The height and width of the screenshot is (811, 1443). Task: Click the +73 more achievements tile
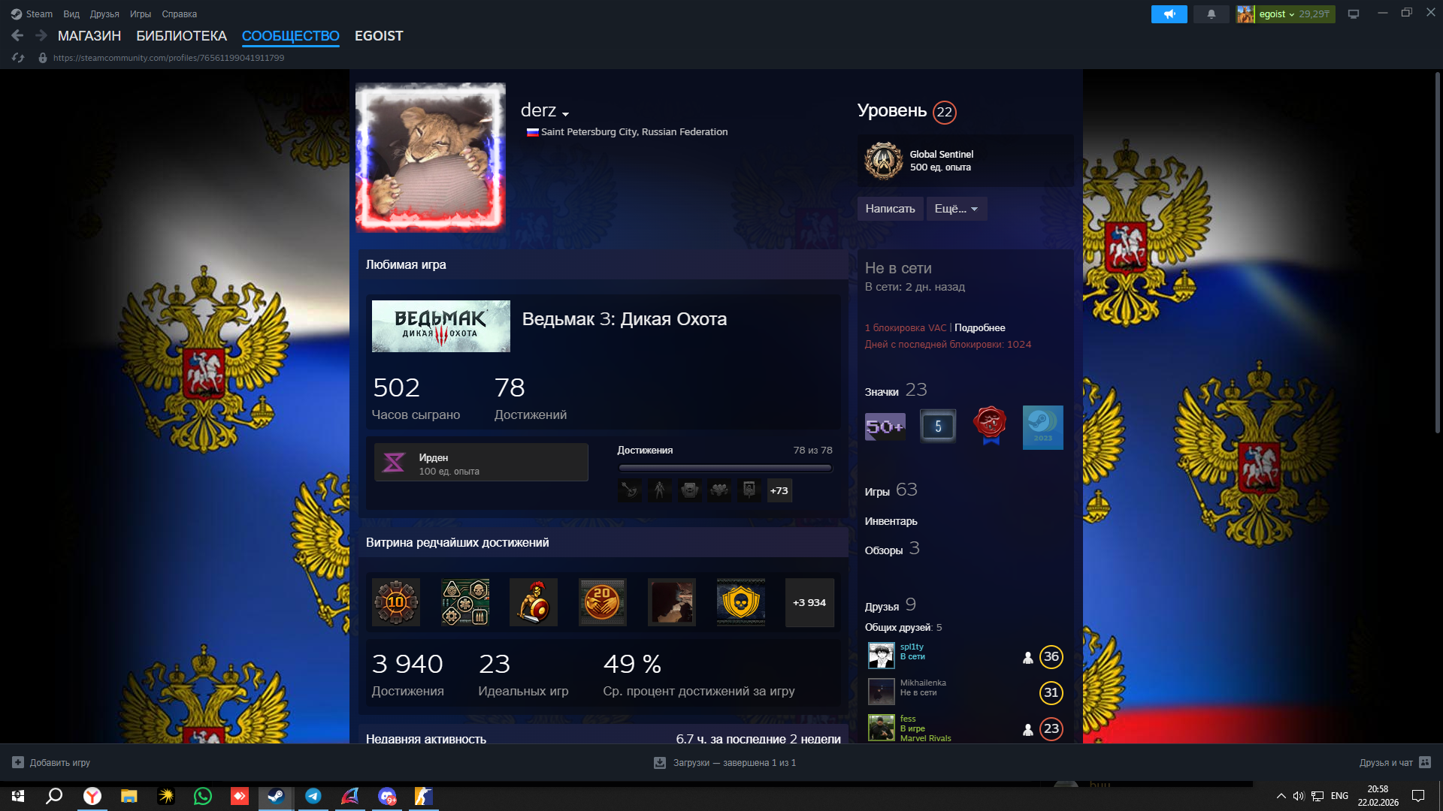coord(779,491)
